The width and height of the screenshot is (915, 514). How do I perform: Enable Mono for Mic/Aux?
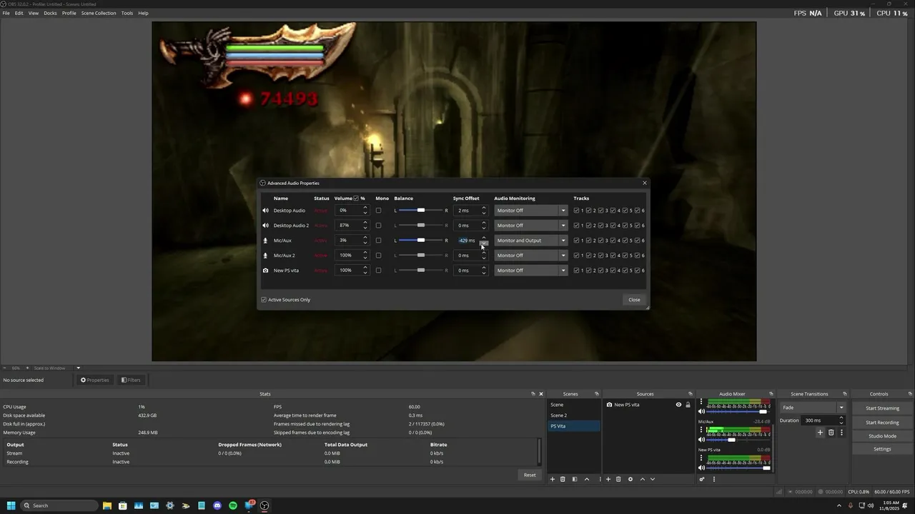point(378,241)
